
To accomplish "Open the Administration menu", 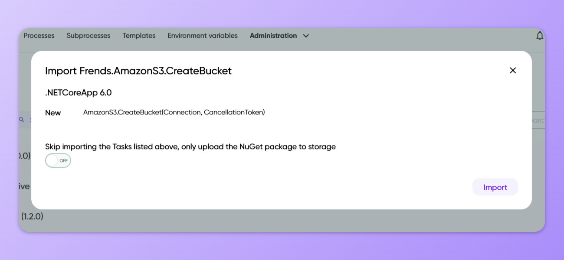I will (273, 36).
